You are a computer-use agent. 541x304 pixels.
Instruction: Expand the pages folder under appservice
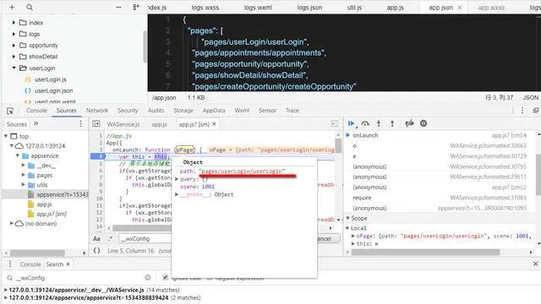click(x=23, y=175)
